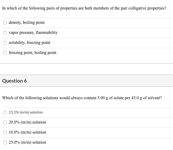Click the colligative properties question text
Screen dimensions: 173x150
(84, 8)
